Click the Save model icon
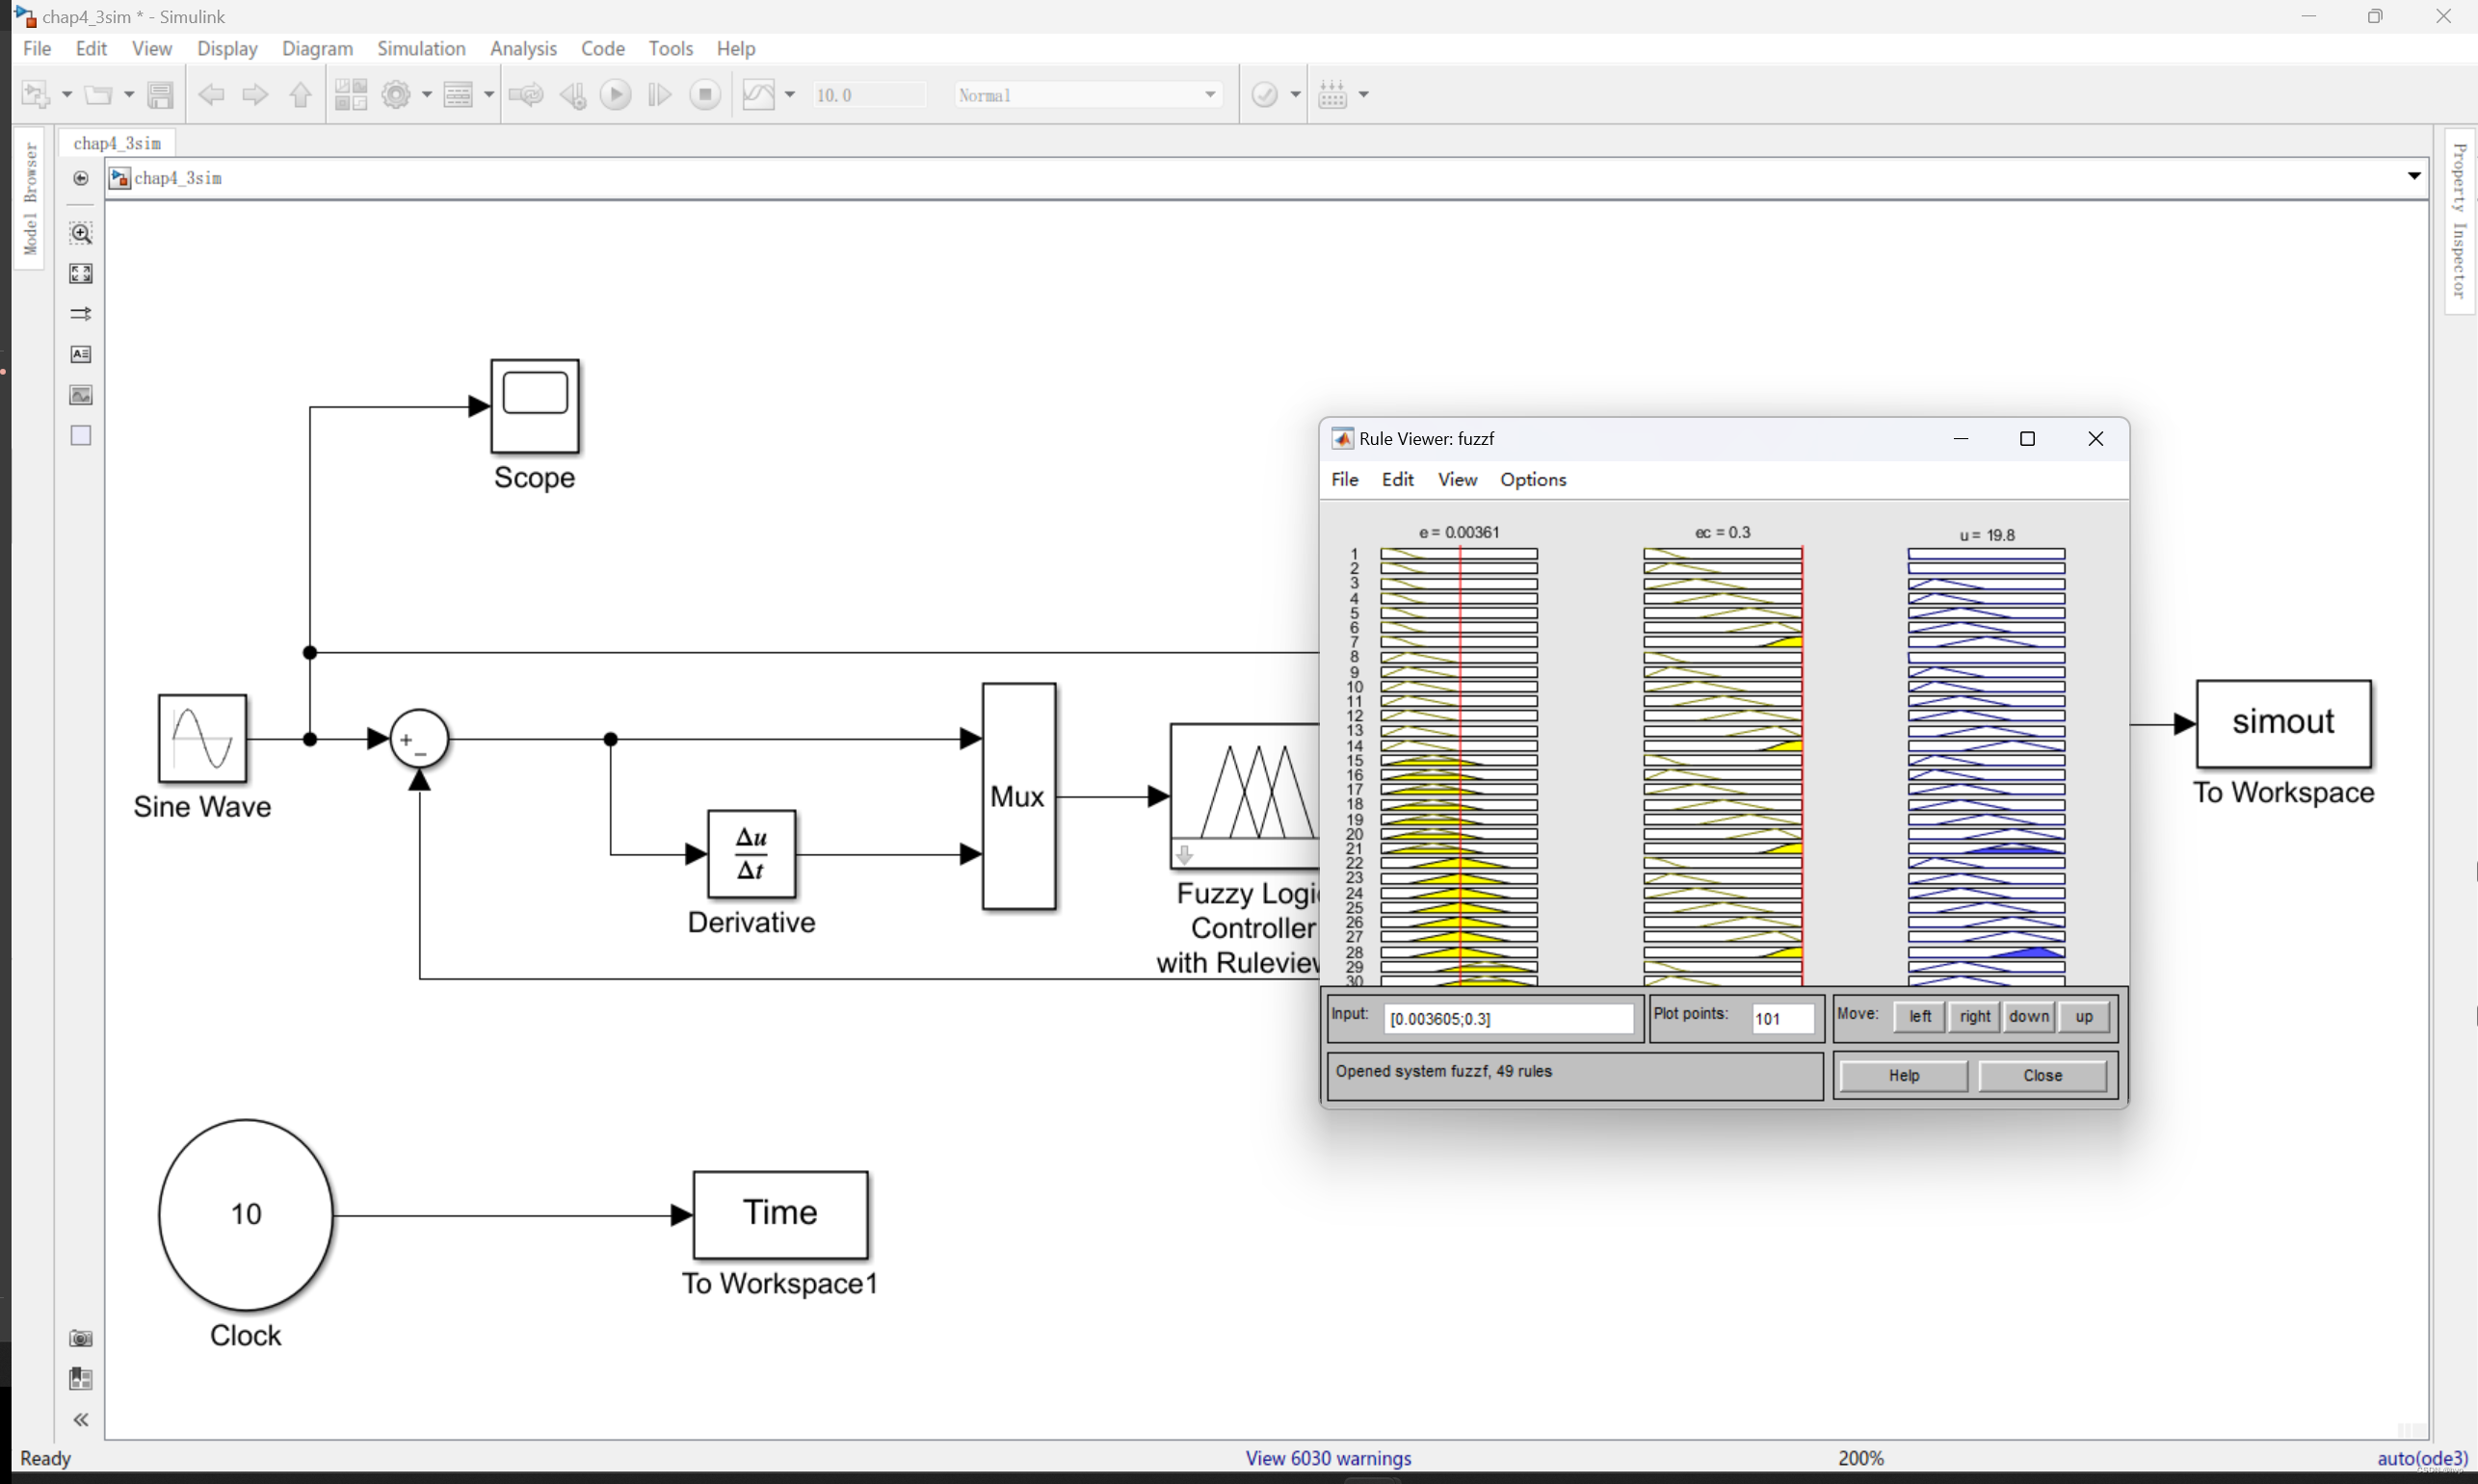Screen dimensions: 2478x1484 point(160,95)
